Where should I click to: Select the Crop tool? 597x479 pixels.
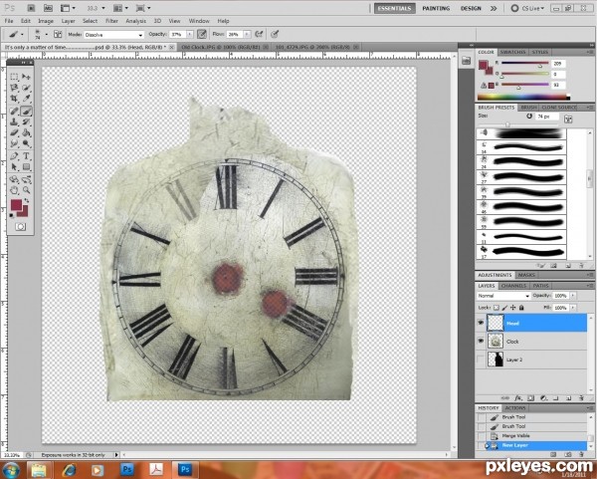click(x=14, y=99)
